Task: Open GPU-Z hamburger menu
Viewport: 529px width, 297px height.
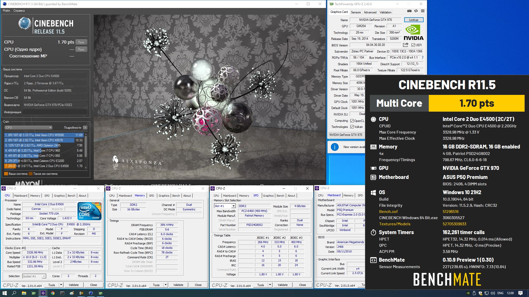Action: pyautogui.click(x=423, y=11)
